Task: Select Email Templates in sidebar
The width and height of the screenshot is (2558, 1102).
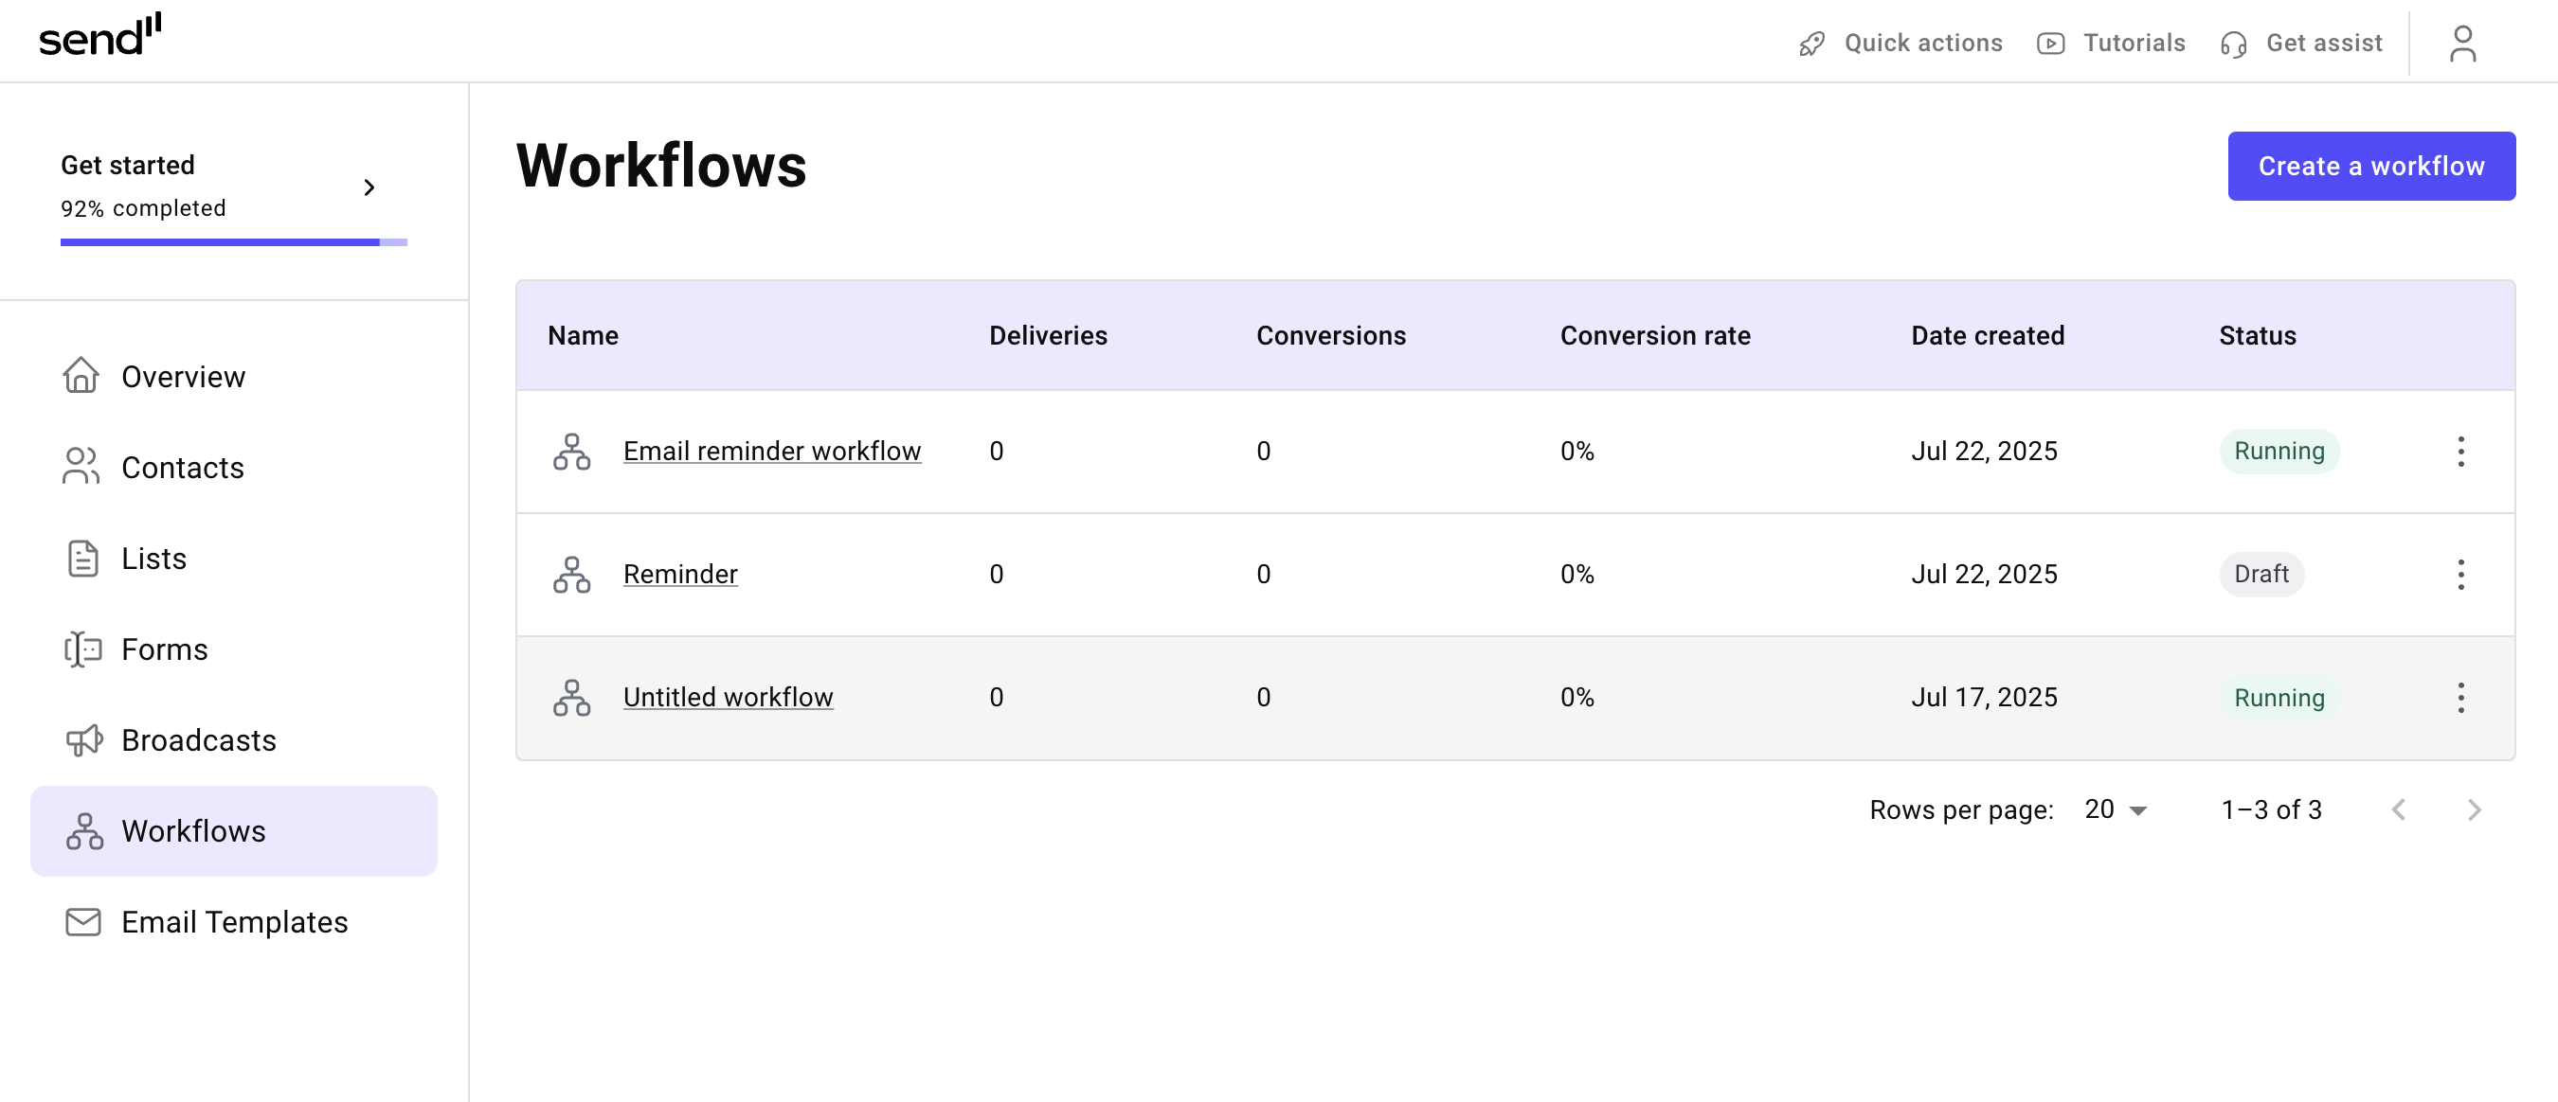Action: coord(234,922)
